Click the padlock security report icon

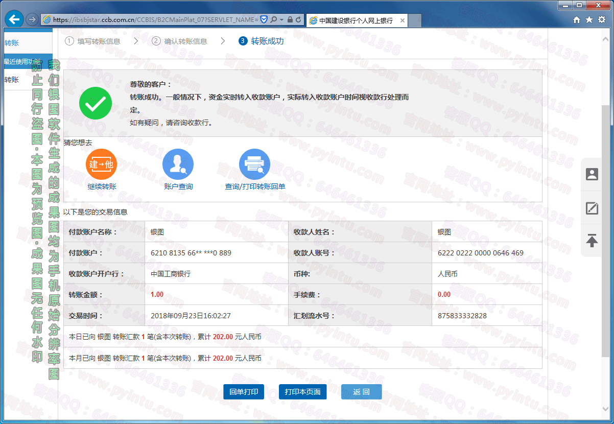pos(290,20)
